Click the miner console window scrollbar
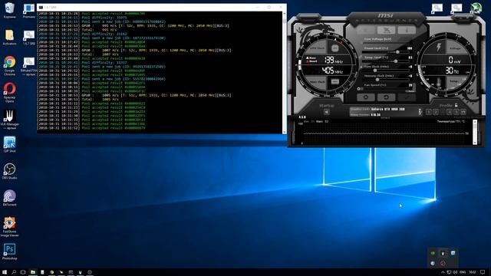Image resolution: width=491 pixels, height=276 pixels. click(x=285, y=72)
